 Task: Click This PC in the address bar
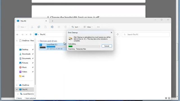(43, 35)
